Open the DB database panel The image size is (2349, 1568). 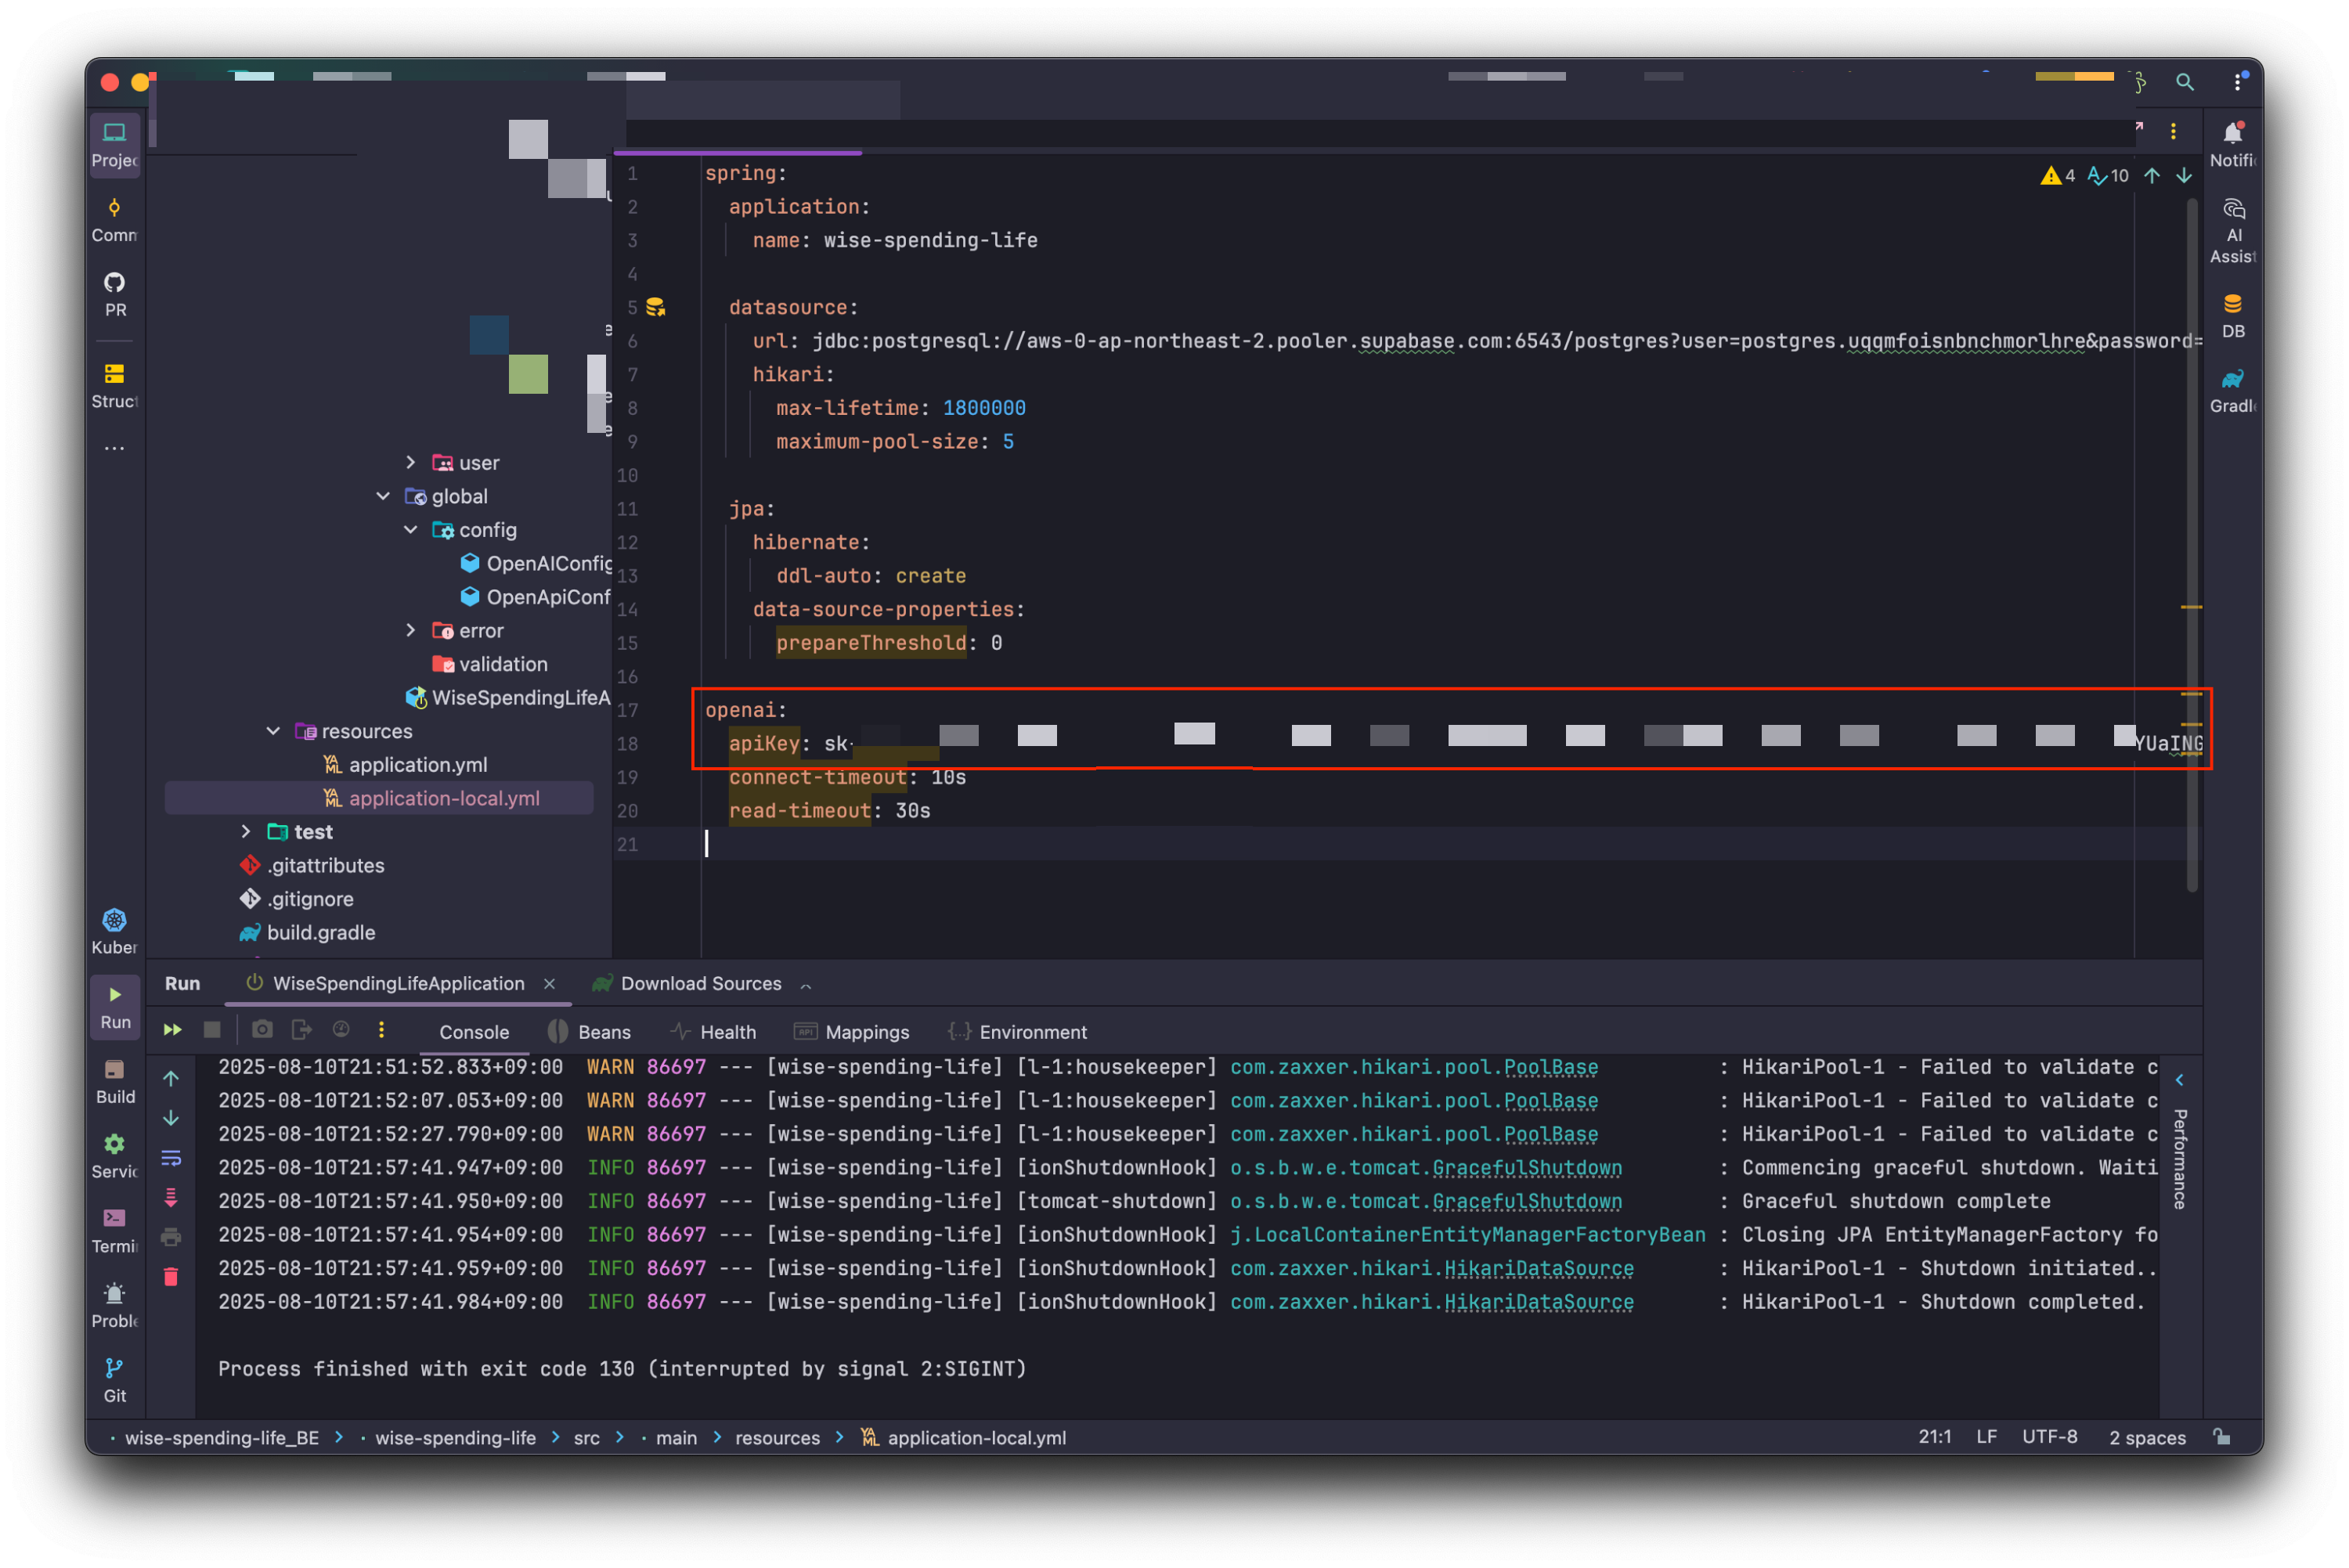[x=2232, y=316]
